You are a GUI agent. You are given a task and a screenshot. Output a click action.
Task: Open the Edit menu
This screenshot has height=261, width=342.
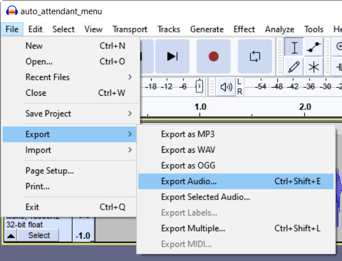[35, 29]
